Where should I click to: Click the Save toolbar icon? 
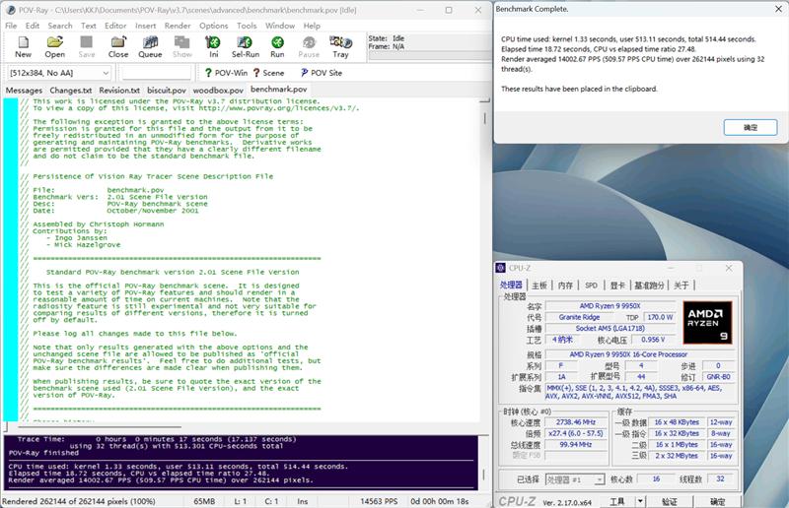point(87,47)
